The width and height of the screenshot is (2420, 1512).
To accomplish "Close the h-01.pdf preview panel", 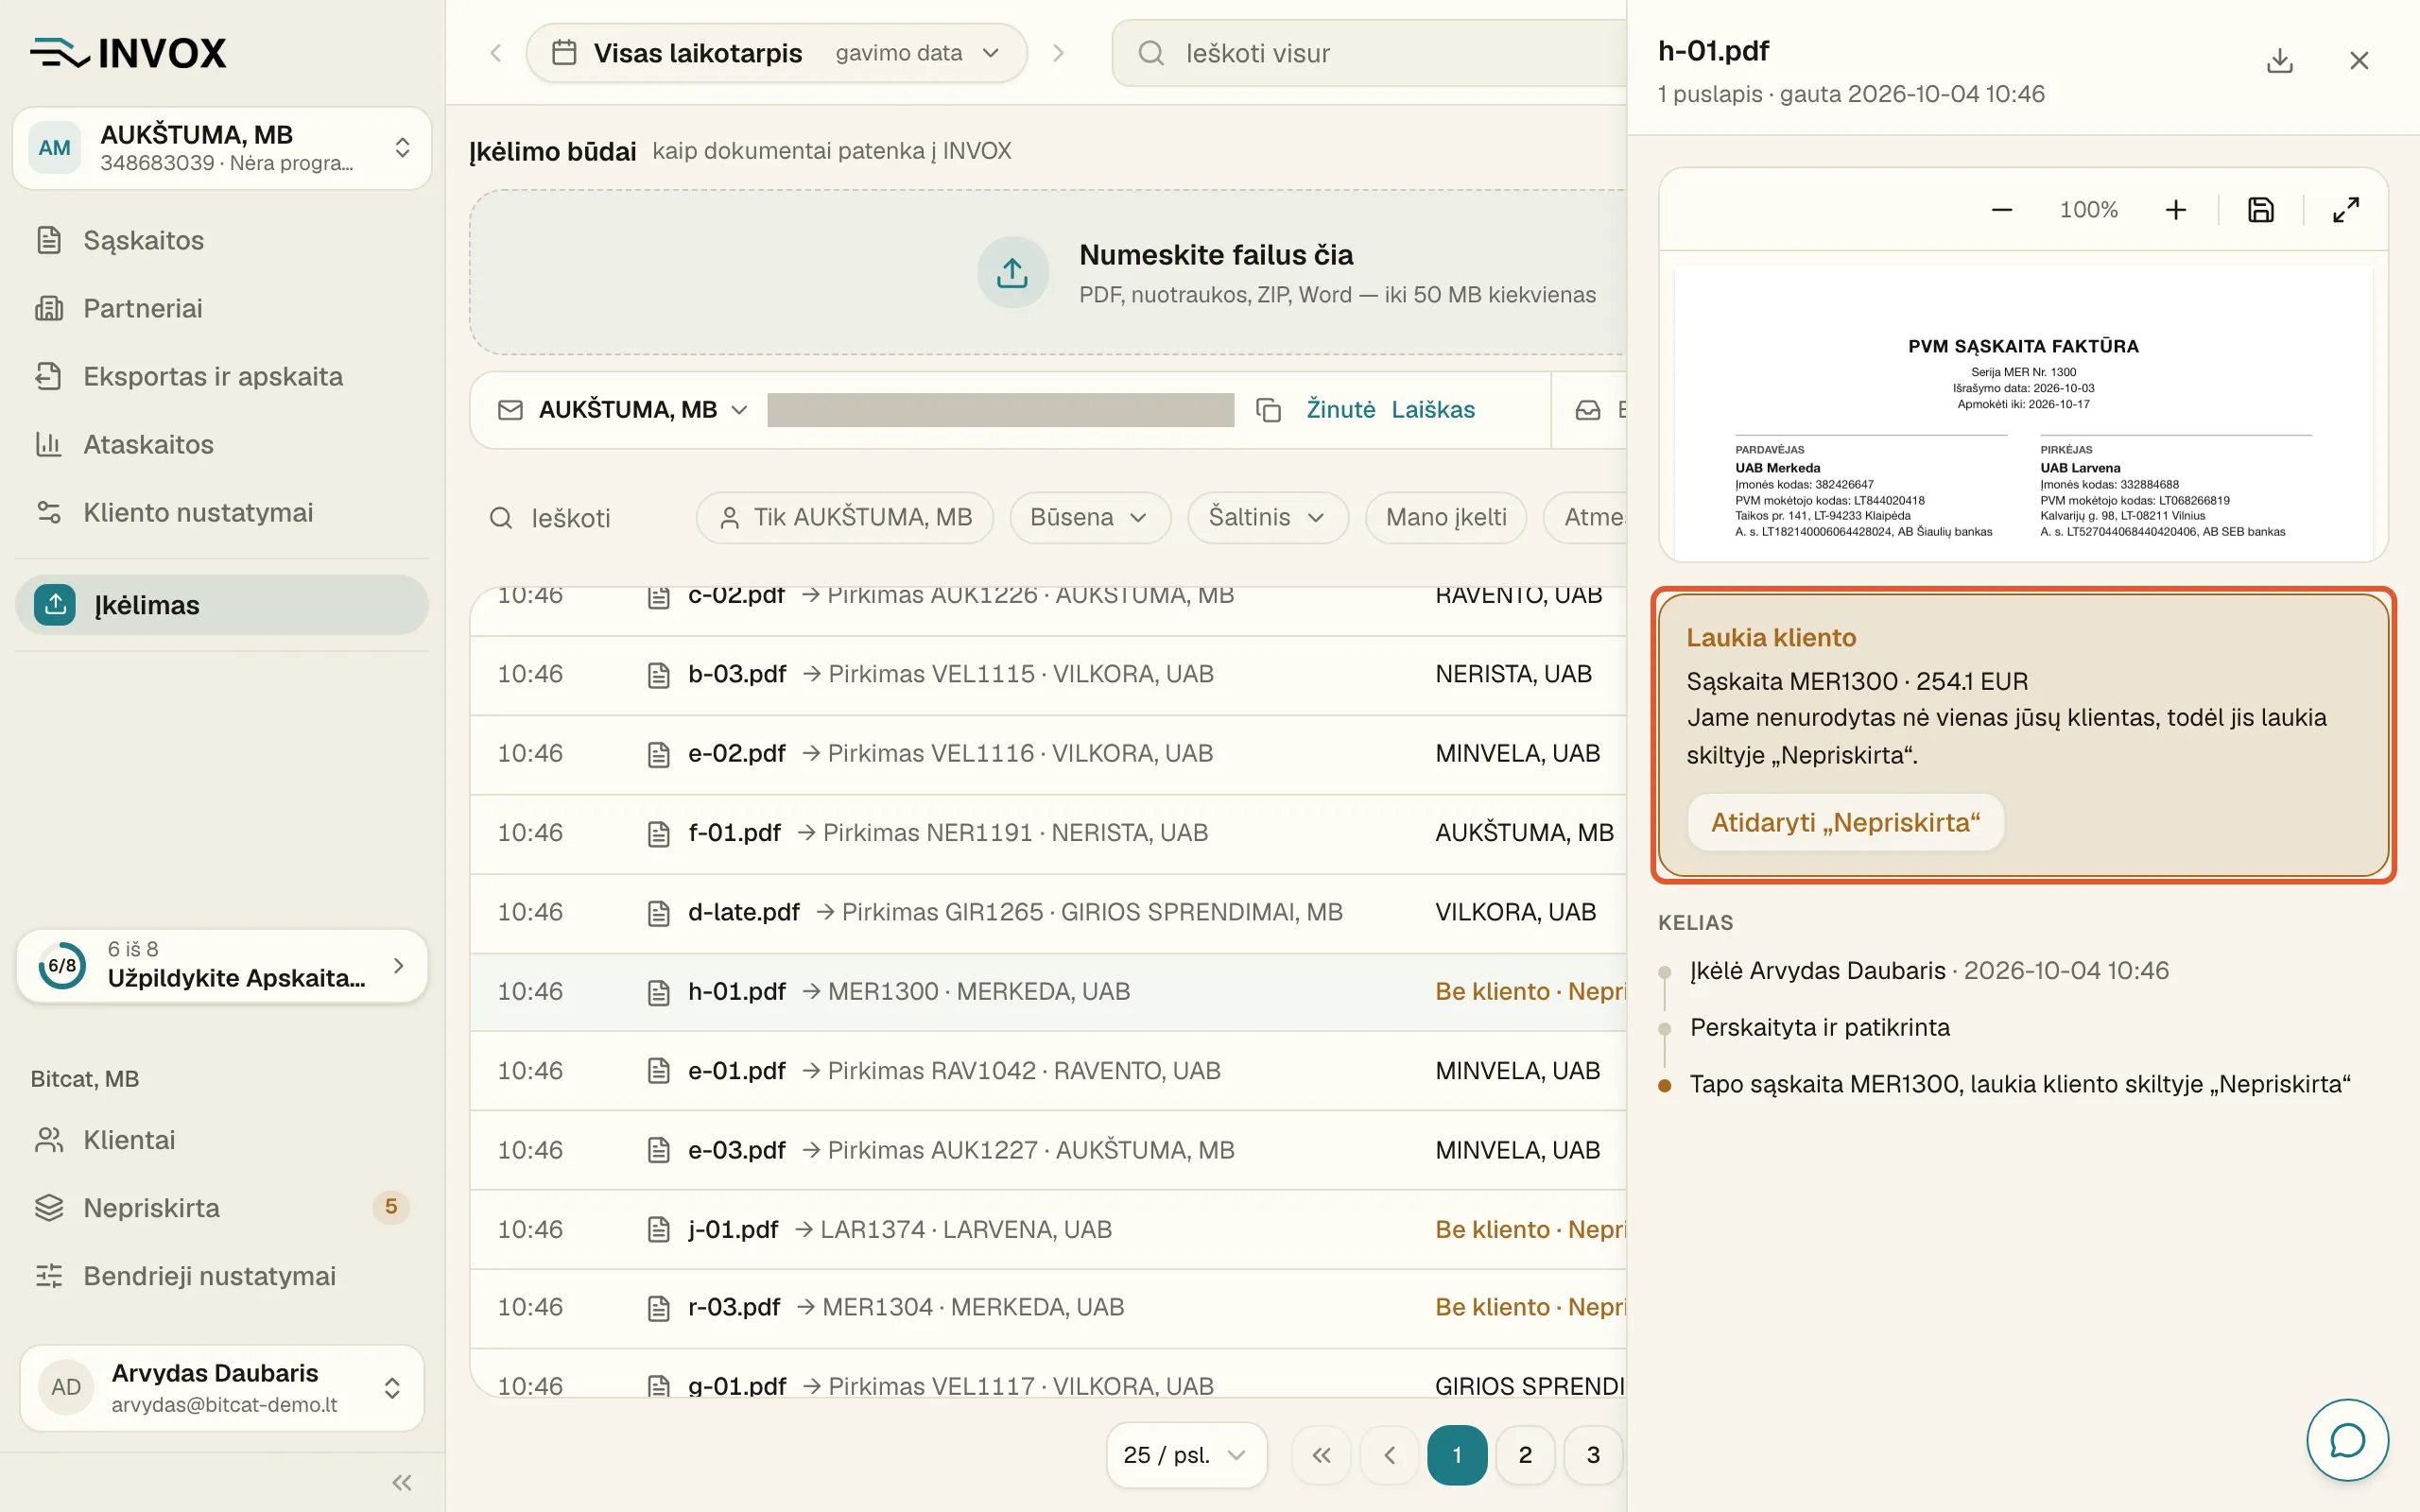I will point(2359,60).
